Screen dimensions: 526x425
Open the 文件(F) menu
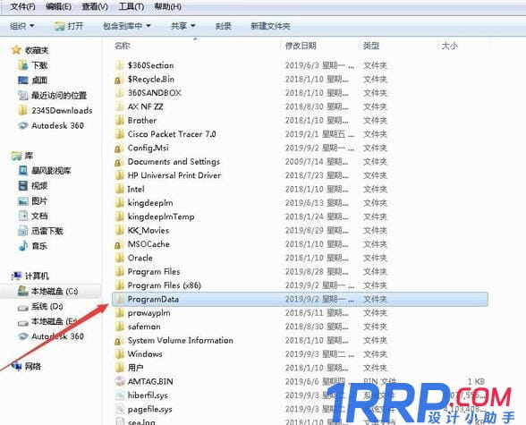point(23,6)
